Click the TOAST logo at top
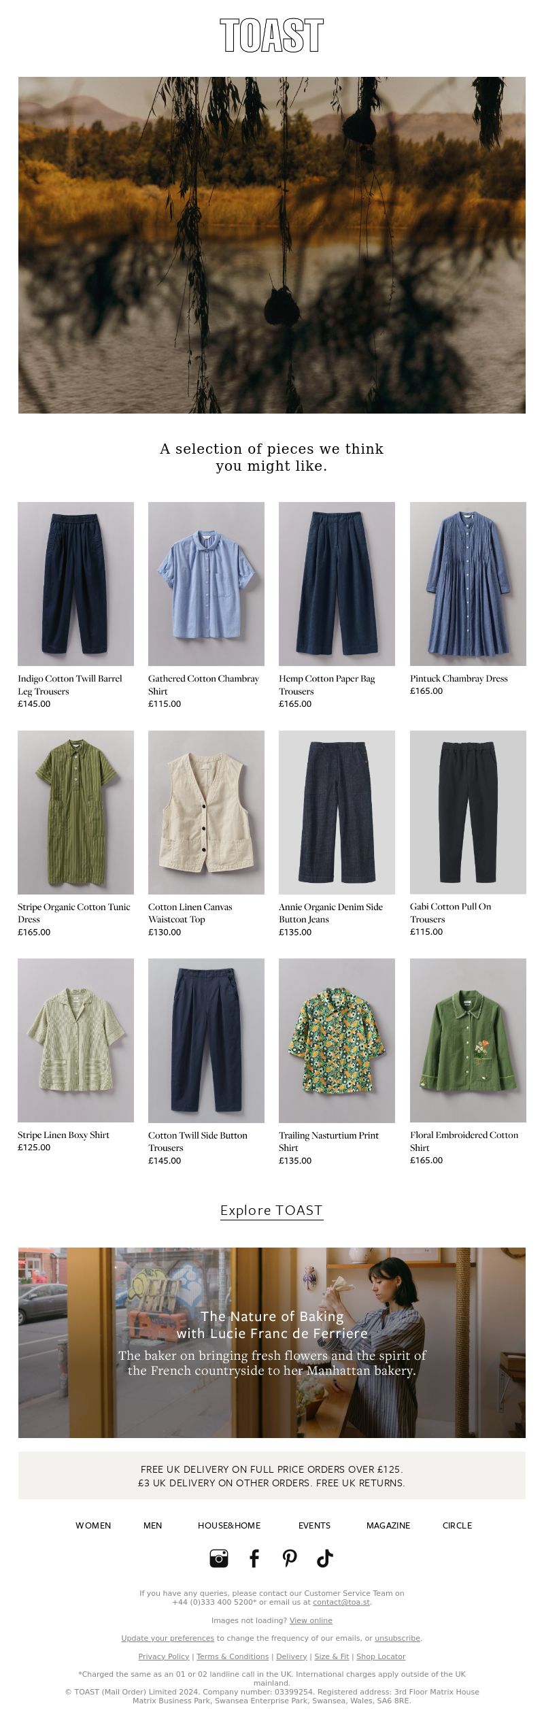The width and height of the screenshot is (544, 1736). click(x=272, y=35)
